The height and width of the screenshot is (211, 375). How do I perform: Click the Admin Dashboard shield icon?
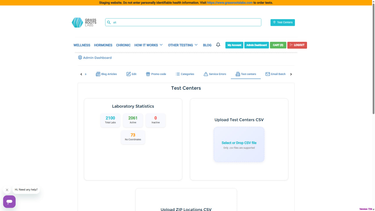pyautogui.click(x=80, y=58)
